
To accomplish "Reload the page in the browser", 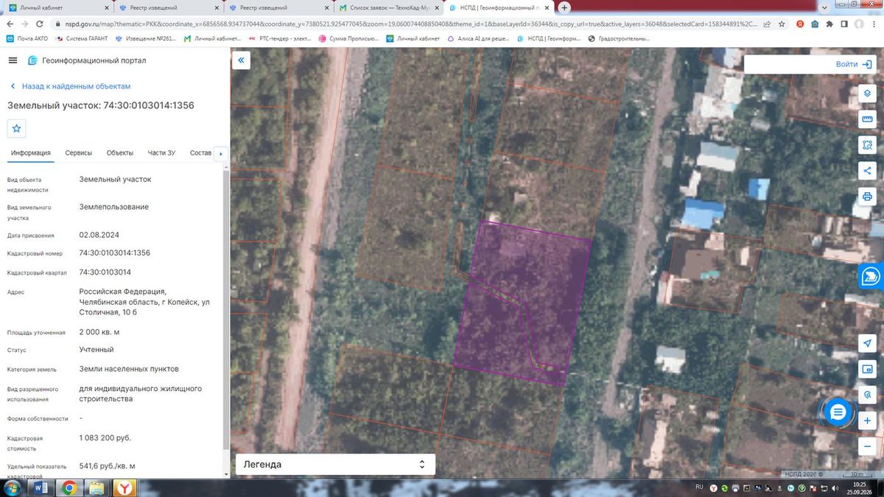I will [41, 24].
